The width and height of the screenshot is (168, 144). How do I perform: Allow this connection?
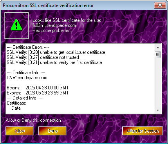pyautogui.click(x=20, y=131)
